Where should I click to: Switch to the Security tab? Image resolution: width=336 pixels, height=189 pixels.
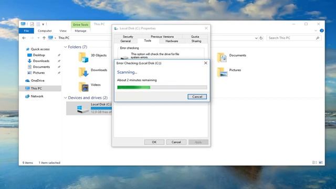coord(128,37)
